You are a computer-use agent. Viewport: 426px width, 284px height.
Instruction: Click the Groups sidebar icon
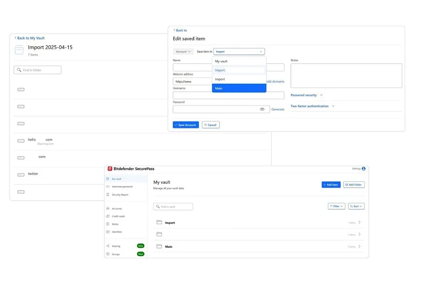coord(108,254)
